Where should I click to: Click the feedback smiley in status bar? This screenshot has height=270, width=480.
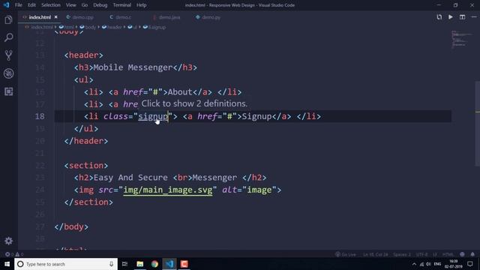pyautogui.click(x=462, y=254)
